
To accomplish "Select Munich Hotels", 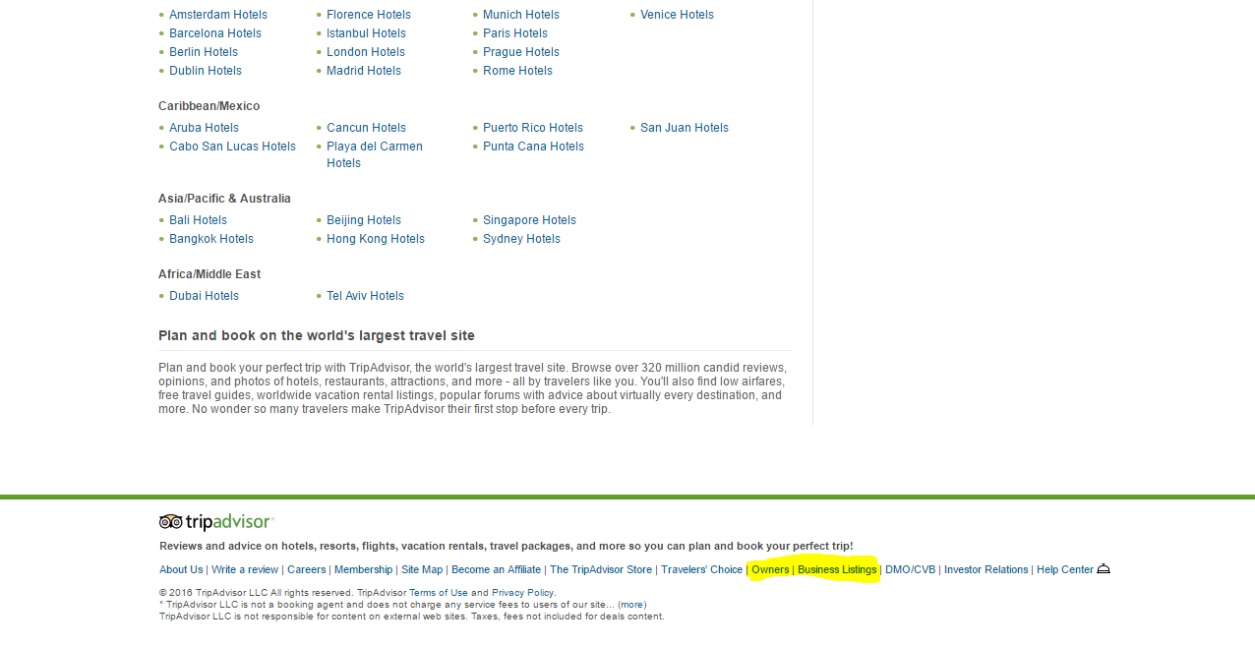I will pyautogui.click(x=521, y=15).
